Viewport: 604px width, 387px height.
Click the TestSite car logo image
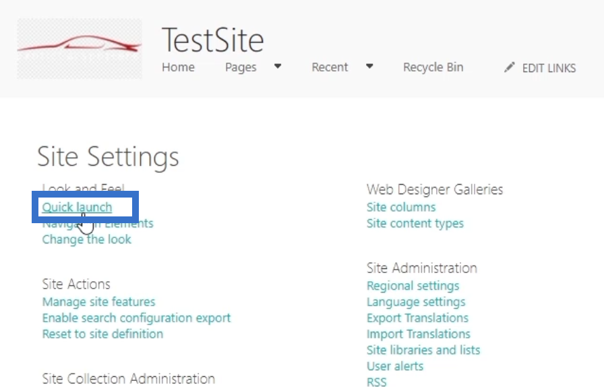click(x=80, y=49)
